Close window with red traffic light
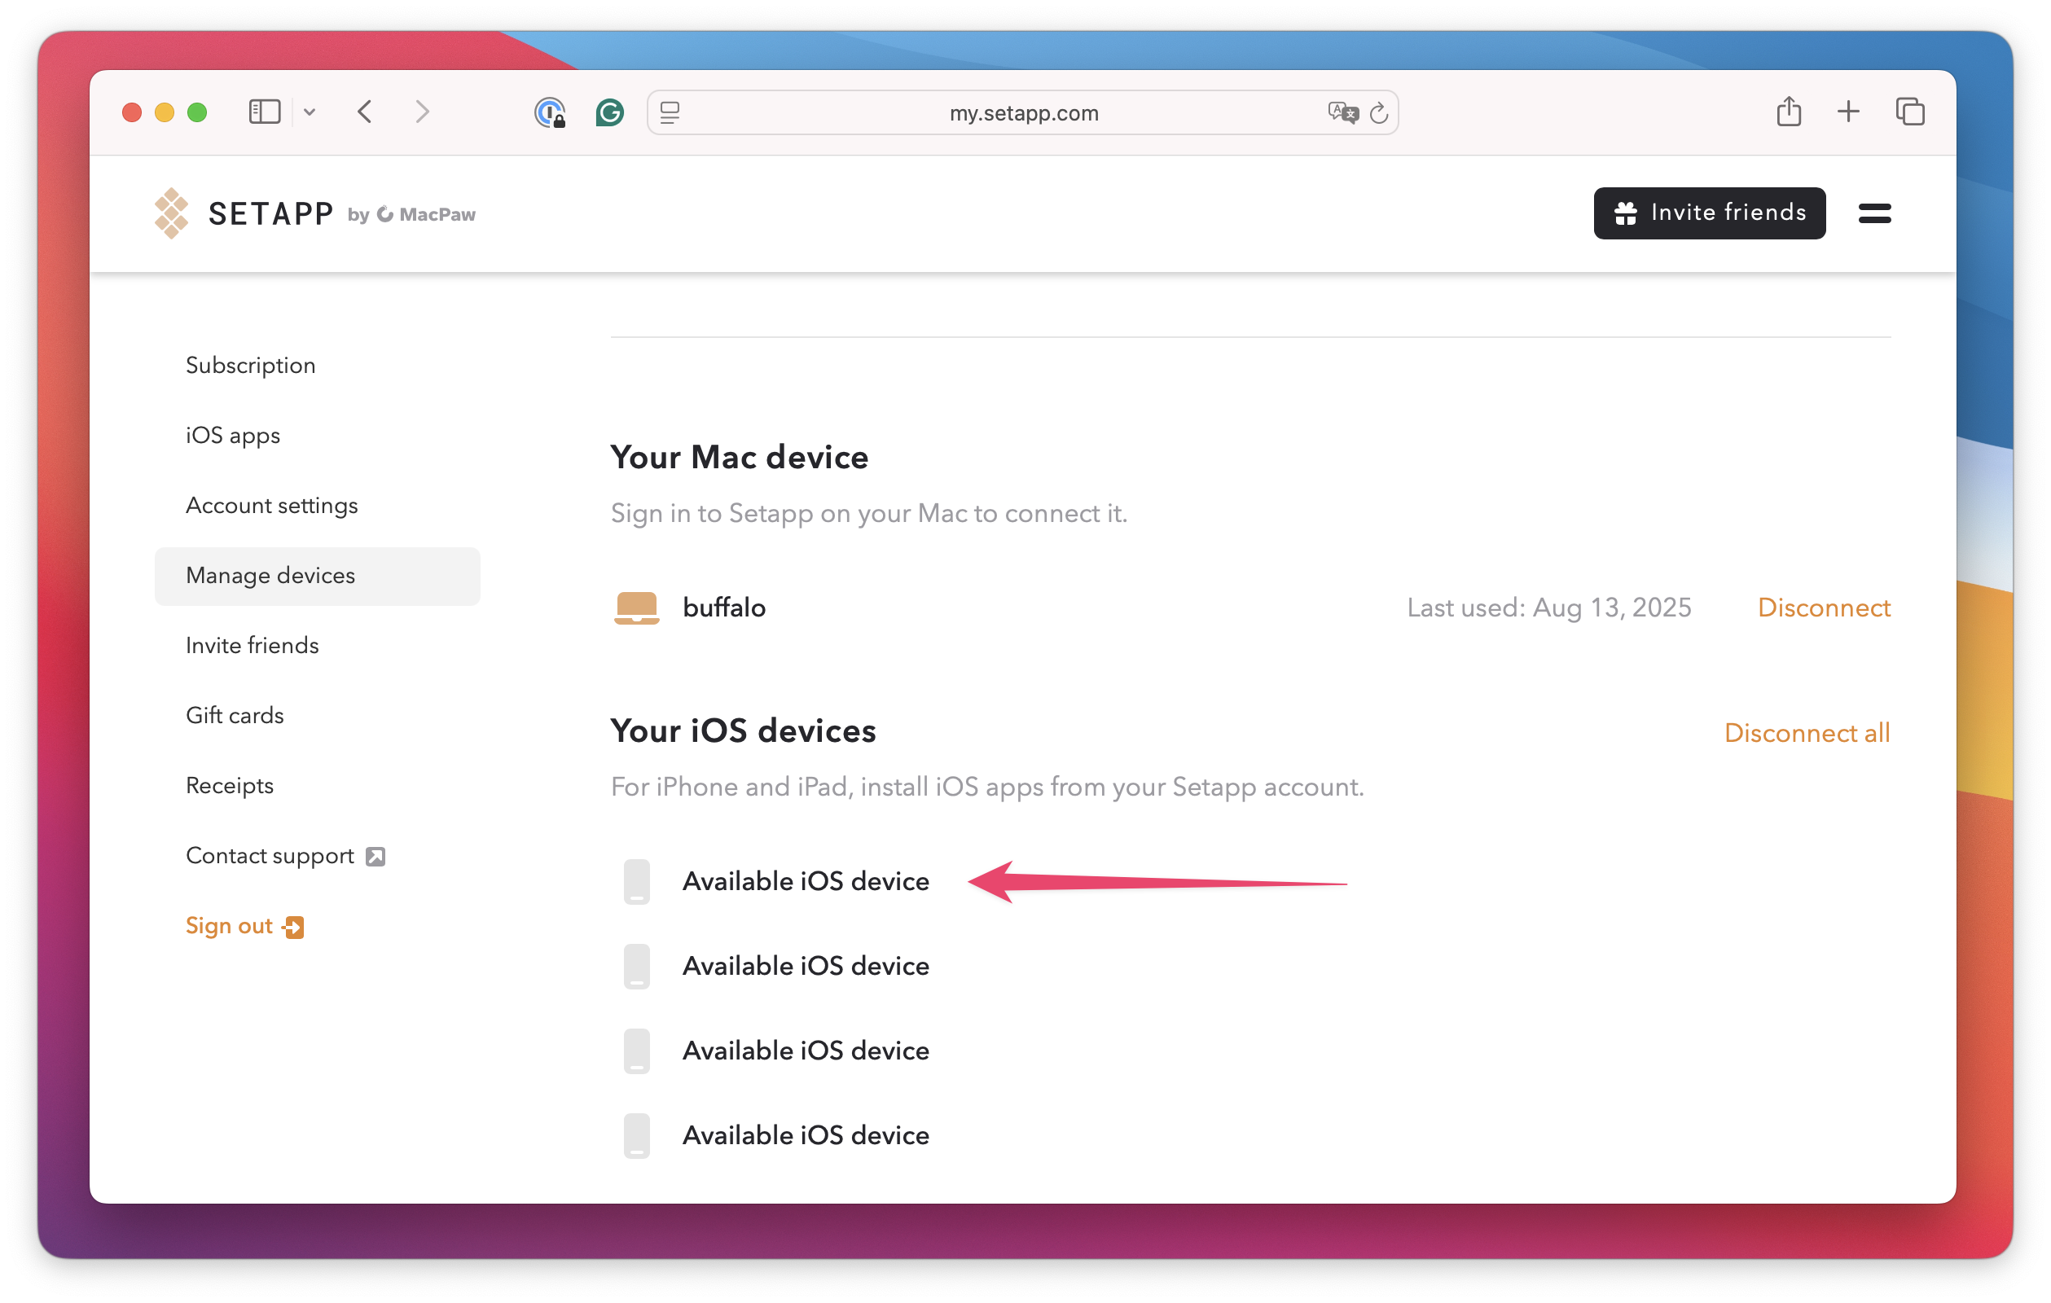The width and height of the screenshot is (2051, 1303). click(x=131, y=112)
